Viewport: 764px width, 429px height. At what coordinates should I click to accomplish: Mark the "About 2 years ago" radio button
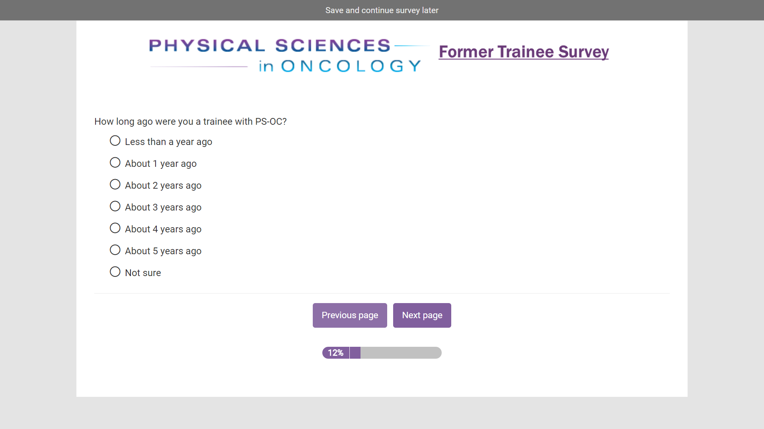click(x=115, y=184)
